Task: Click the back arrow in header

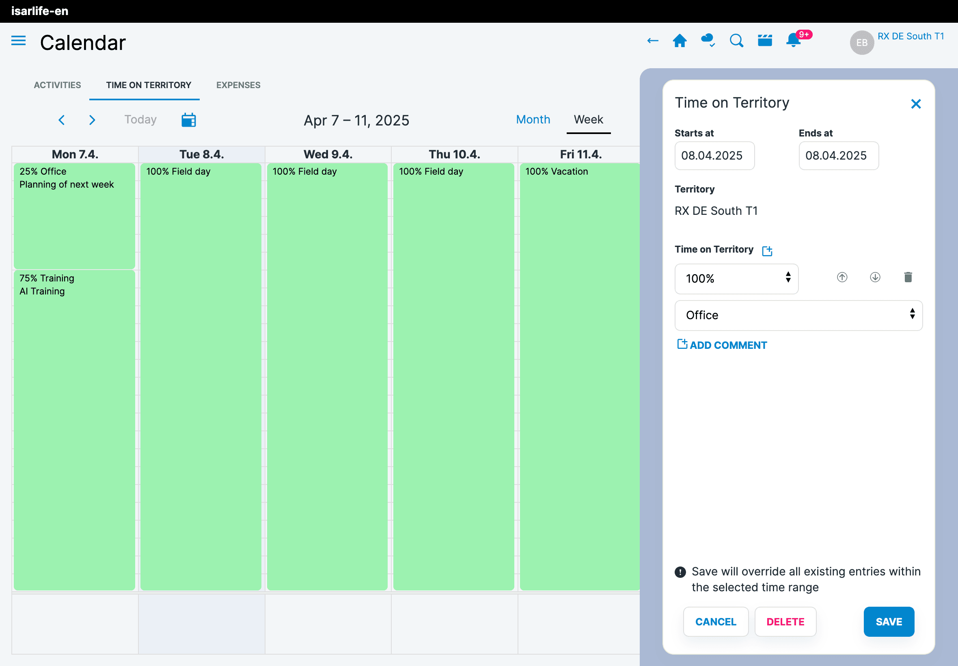Action: click(653, 41)
